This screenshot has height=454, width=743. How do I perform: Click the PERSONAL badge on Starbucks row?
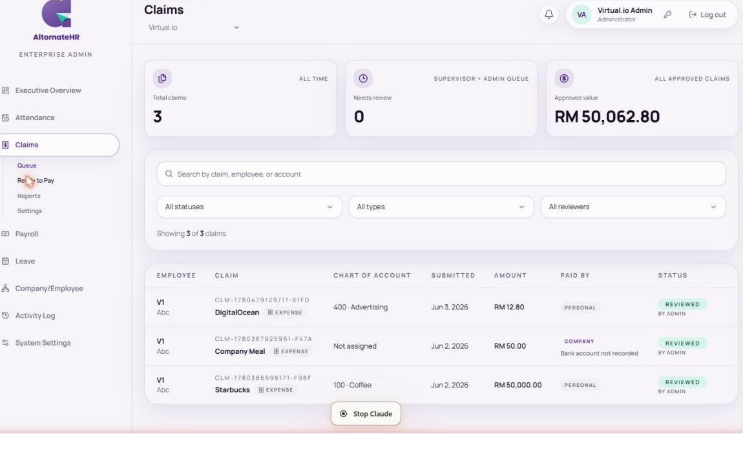580,386
